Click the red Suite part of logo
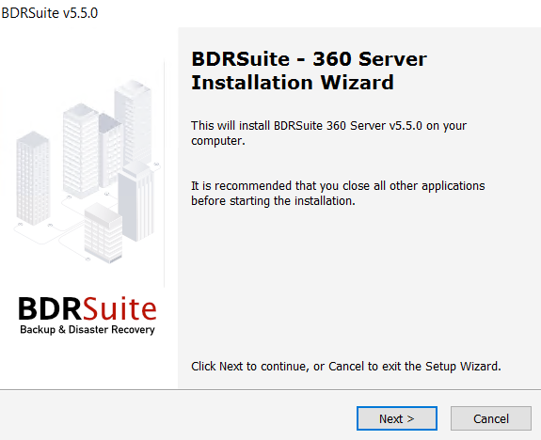 click(x=119, y=308)
